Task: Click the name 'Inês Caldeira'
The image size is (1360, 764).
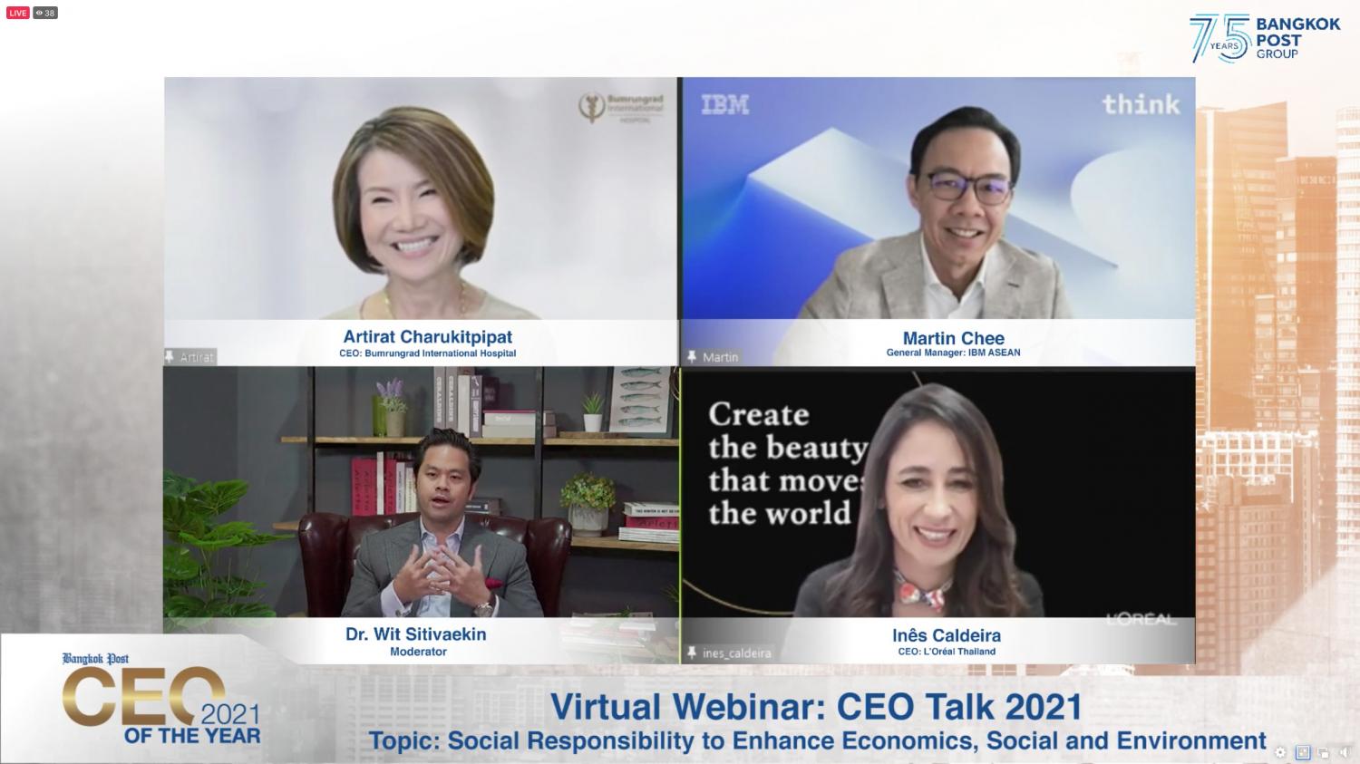Action: 947,635
